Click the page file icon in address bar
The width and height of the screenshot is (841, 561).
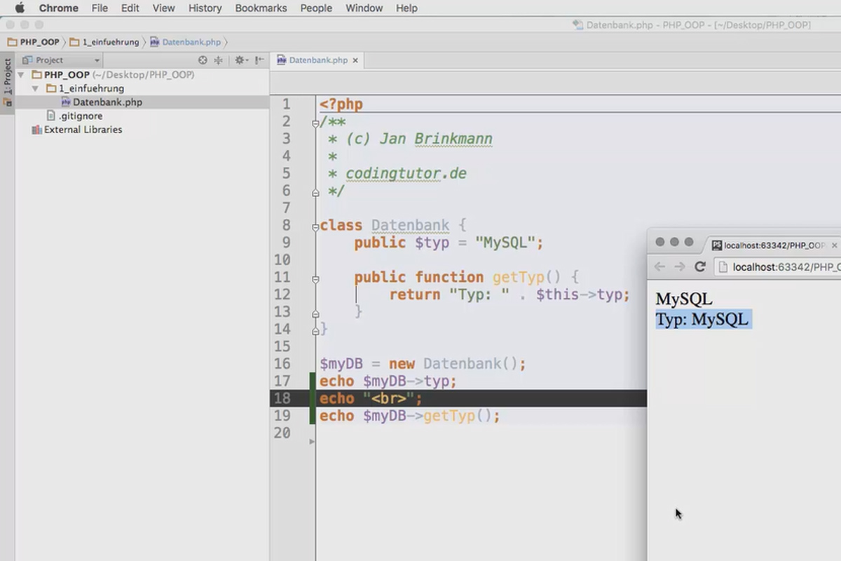[724, 266]
